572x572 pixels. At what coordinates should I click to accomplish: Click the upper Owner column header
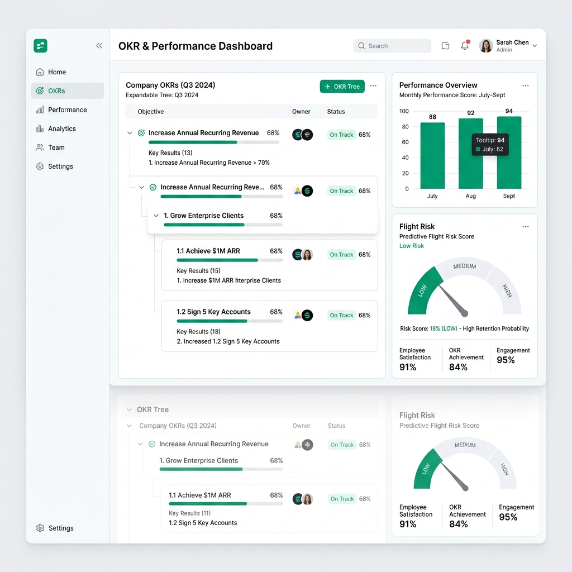pos(301,112)
